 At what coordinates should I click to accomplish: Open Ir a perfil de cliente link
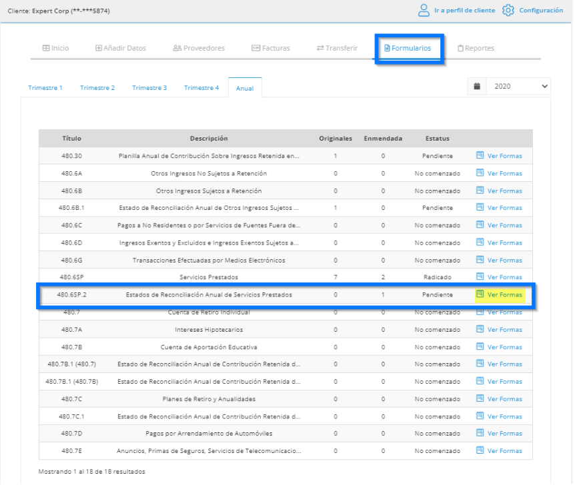pos(466,10)
